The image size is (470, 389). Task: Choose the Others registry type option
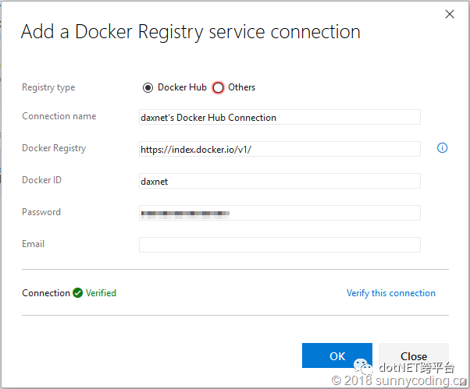[x=219, y=87]
